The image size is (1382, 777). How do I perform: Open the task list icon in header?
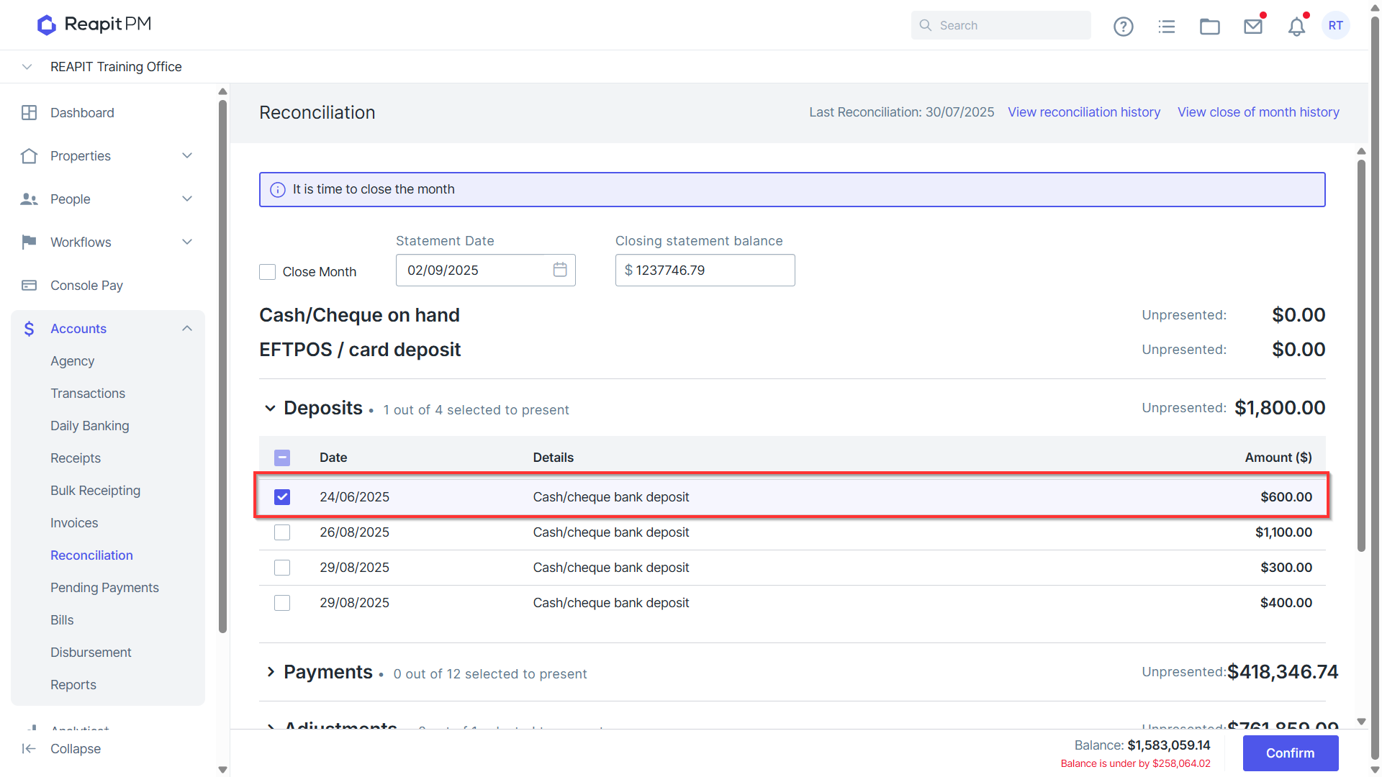(x=1166, y=26)
